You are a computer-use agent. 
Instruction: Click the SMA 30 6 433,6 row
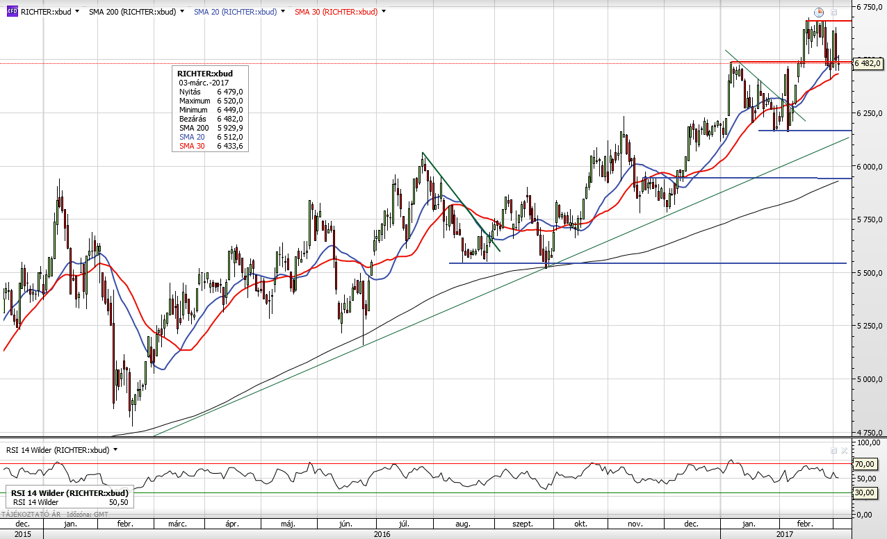click(x=210, y=146)
